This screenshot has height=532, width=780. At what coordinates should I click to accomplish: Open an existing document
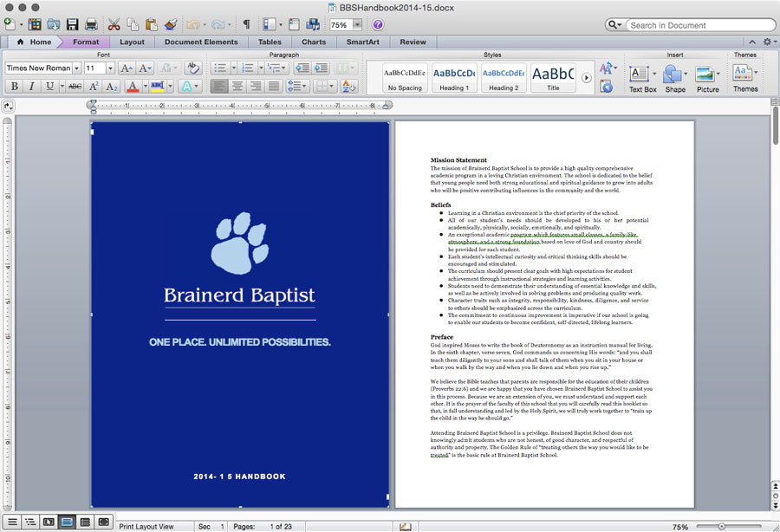(x=53, y=24)
